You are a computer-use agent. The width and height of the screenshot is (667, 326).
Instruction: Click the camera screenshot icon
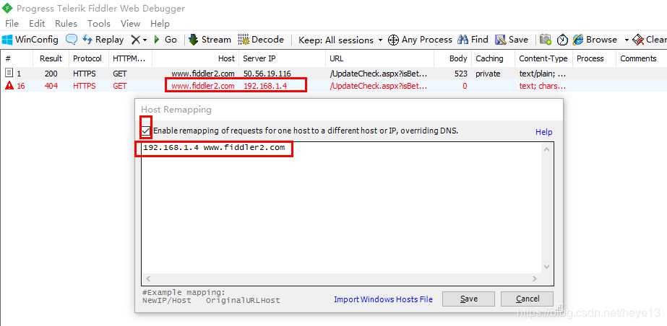pos(546,40)
